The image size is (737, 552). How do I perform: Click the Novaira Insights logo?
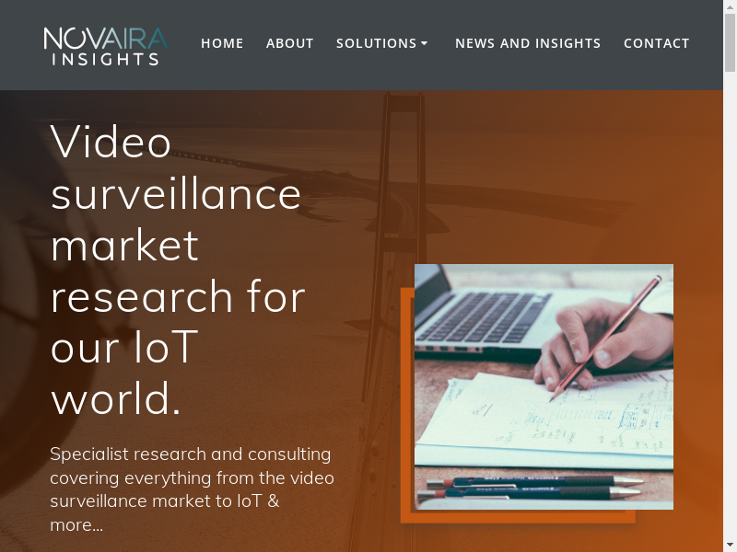tap(106, 45)
